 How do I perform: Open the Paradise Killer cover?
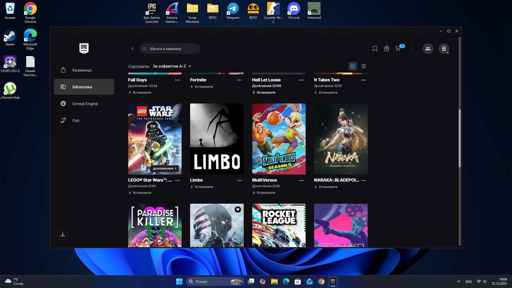155,226
